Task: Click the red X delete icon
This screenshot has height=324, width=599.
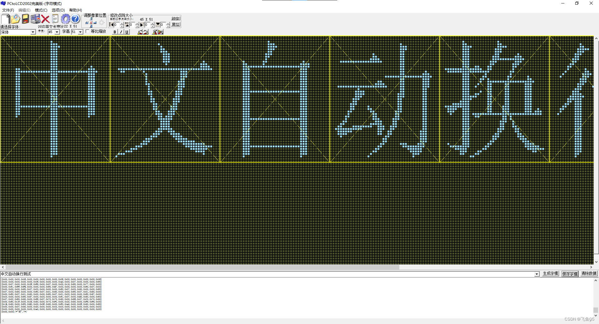Action: tap(45, 19)
